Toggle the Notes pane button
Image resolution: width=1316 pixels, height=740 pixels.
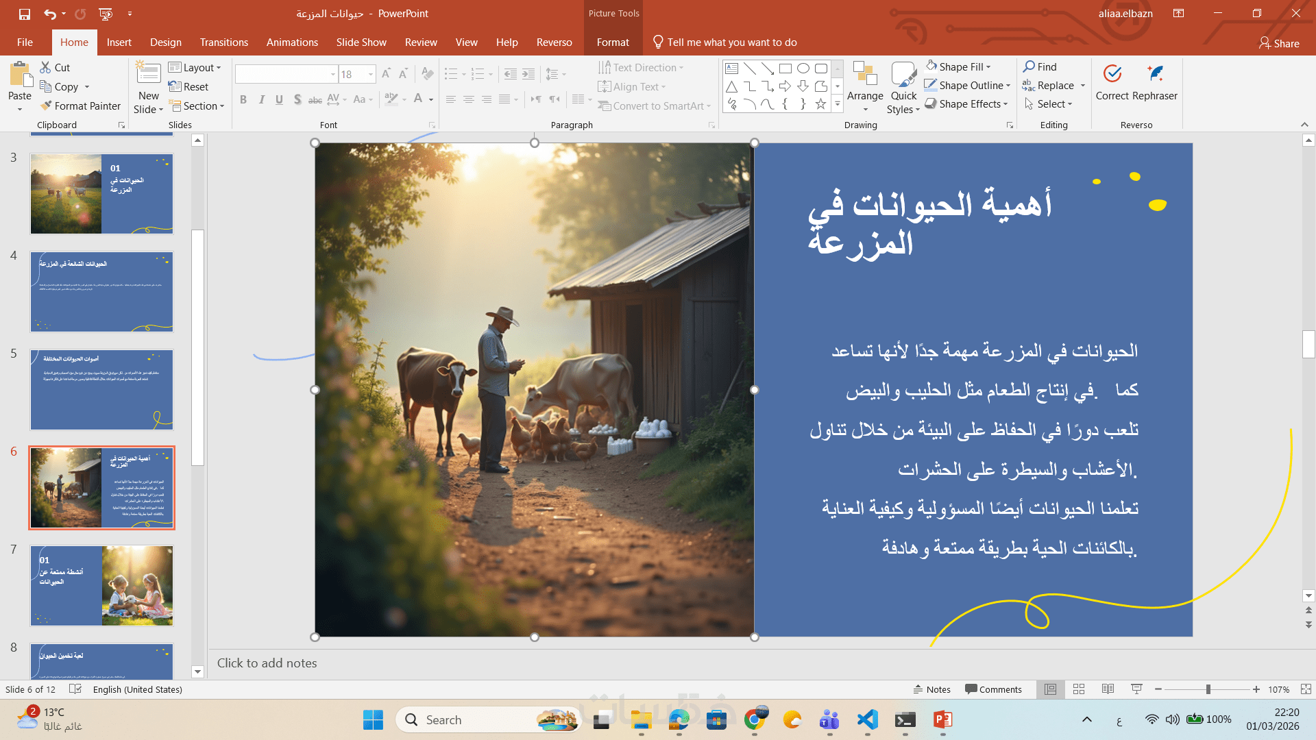[931, 689]
